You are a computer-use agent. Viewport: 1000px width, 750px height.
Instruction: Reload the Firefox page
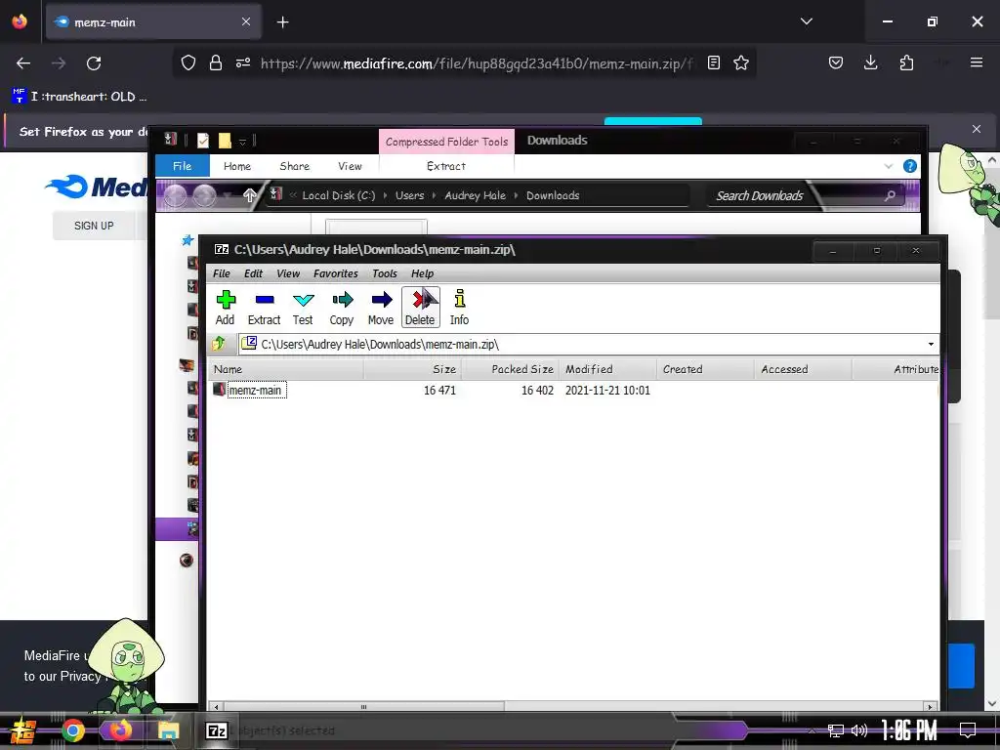pos(94,63)
